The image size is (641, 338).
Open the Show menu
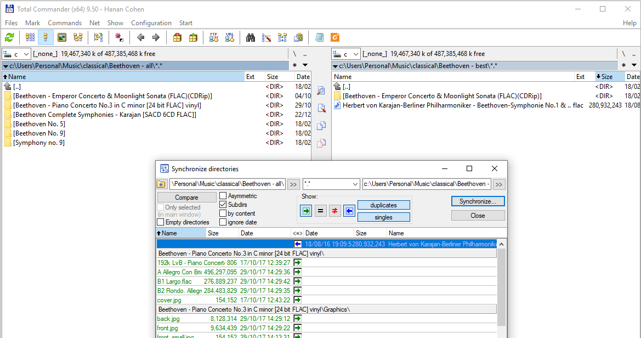click(115, 23)
